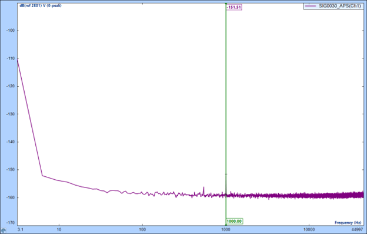Click the 10000 x-axis tick label

309,229
